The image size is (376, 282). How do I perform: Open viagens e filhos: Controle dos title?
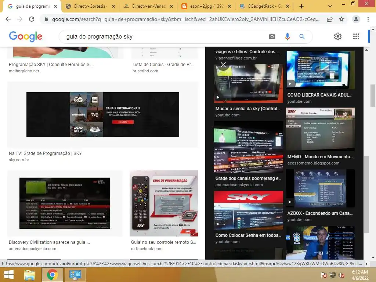247,51
